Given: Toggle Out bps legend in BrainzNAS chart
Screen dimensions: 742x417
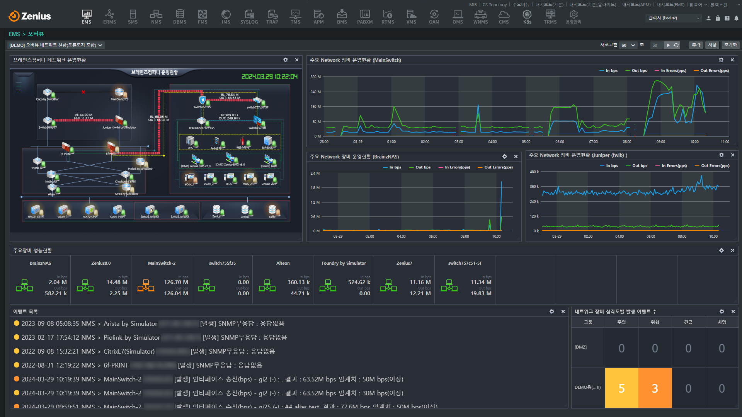Looking at the screenshot, I should (420, 167).
